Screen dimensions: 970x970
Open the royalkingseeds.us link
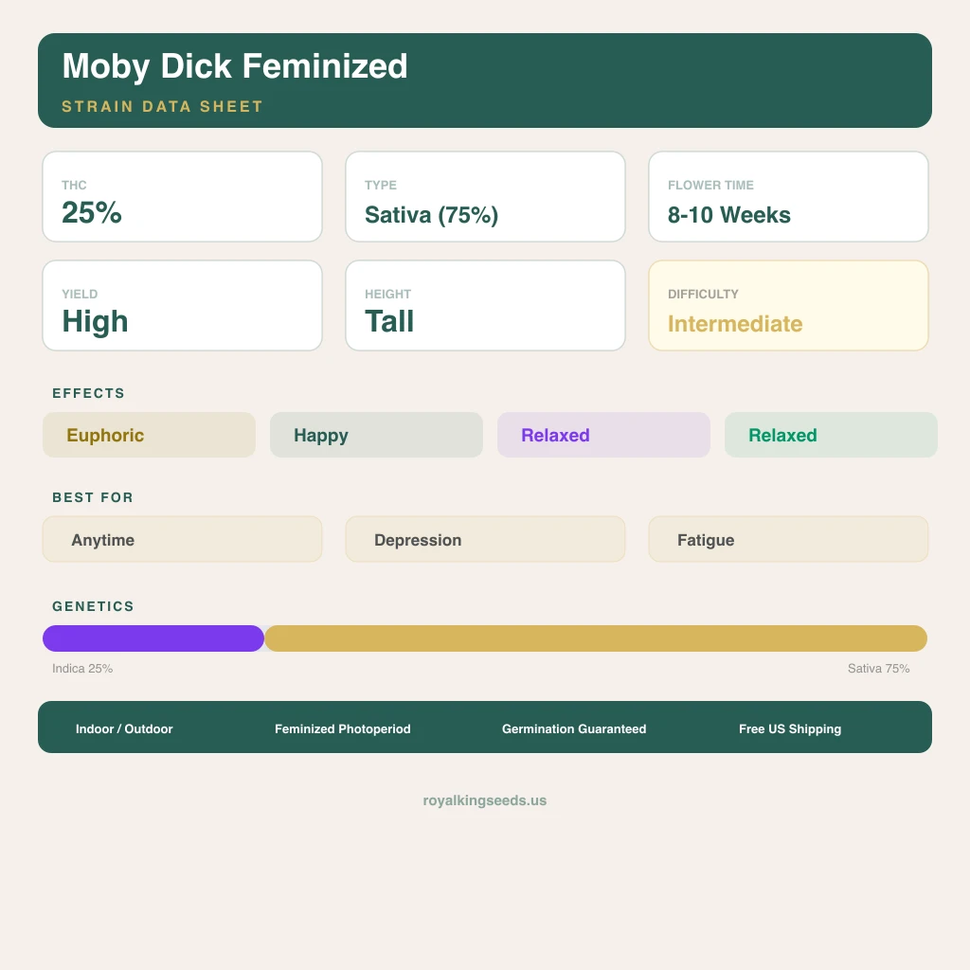(x=485, y=800)
